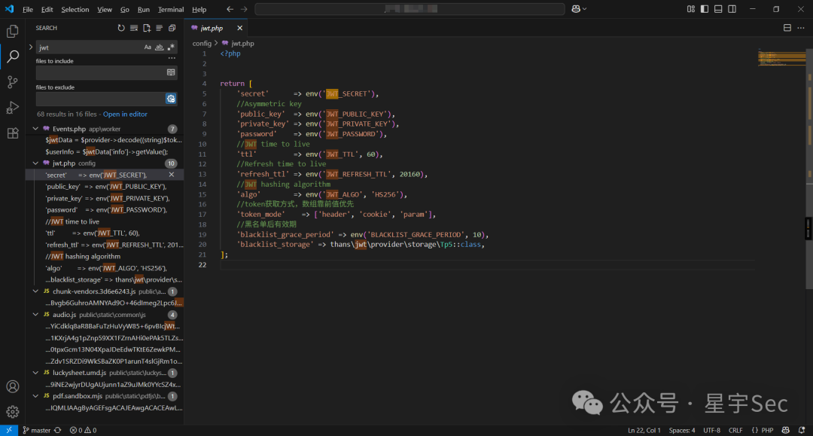Image resolution: width=813 pixels, height=436 pixels.
Task: Change CRLF end of line sequence
Action: tap(735, 430)
